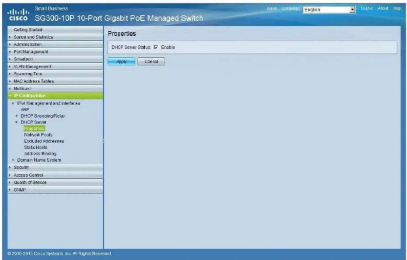The width and height of the screenshot is (407, 260).
Task: Expand the Access Control section
Action: click(55, 175)
